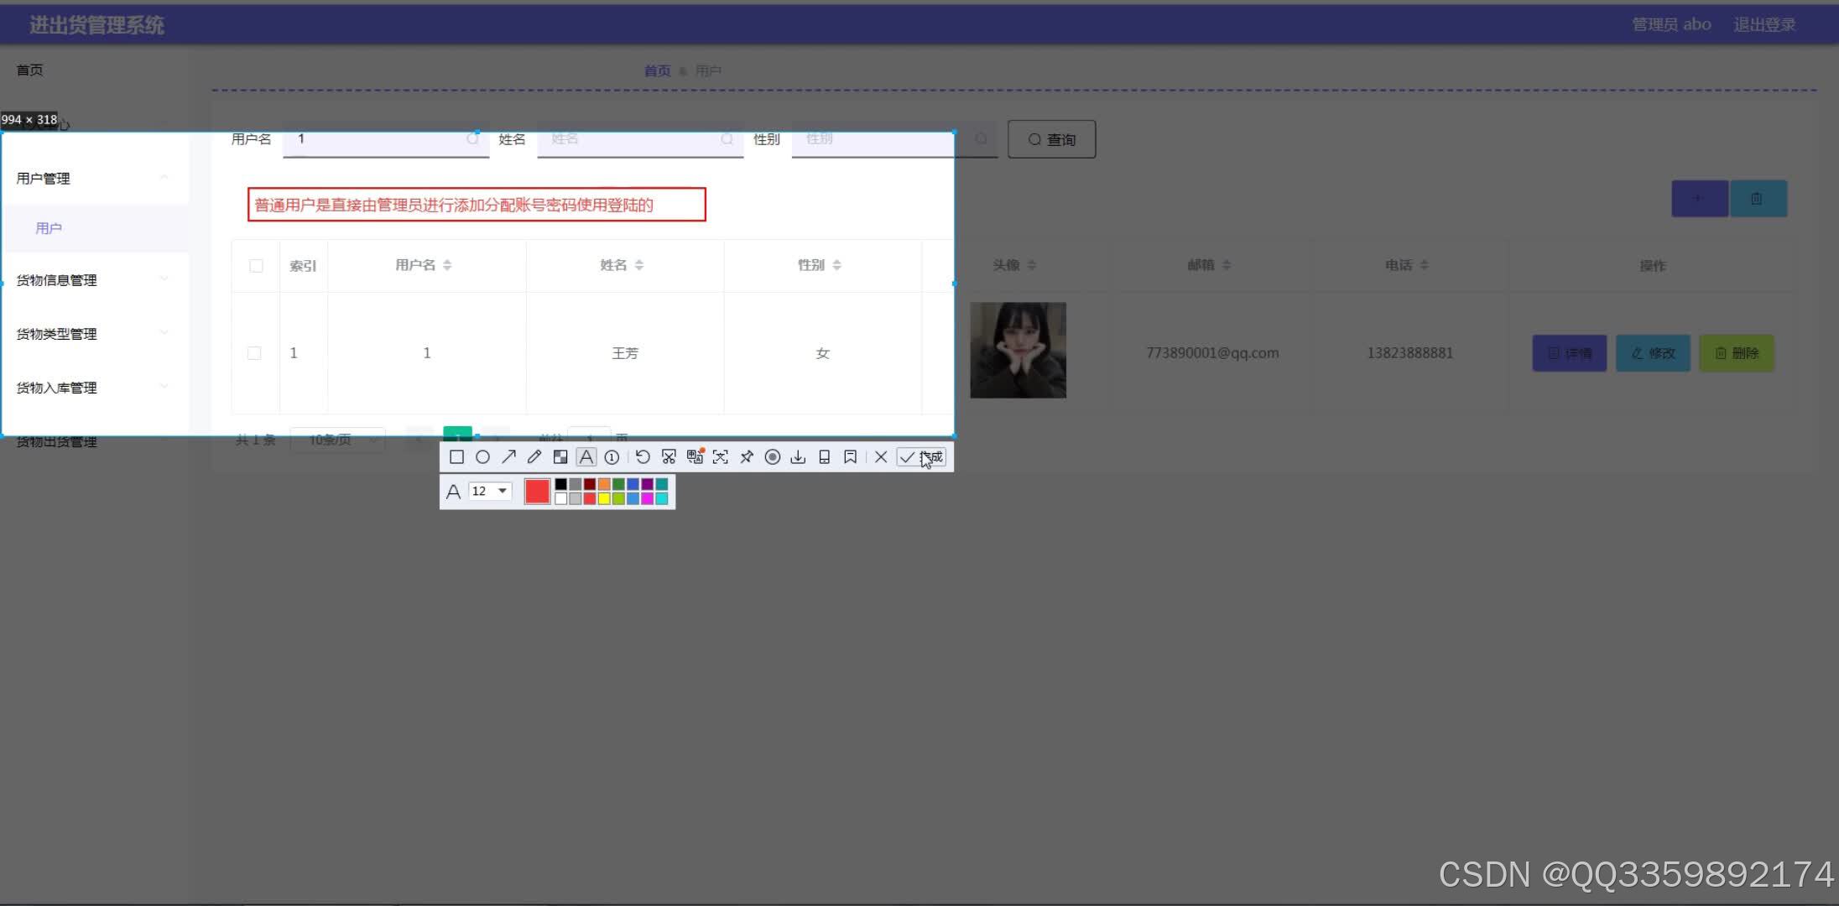Click the cancel X icon on toolbar
Screen dimensions: 1839x906
coord(880,456)
